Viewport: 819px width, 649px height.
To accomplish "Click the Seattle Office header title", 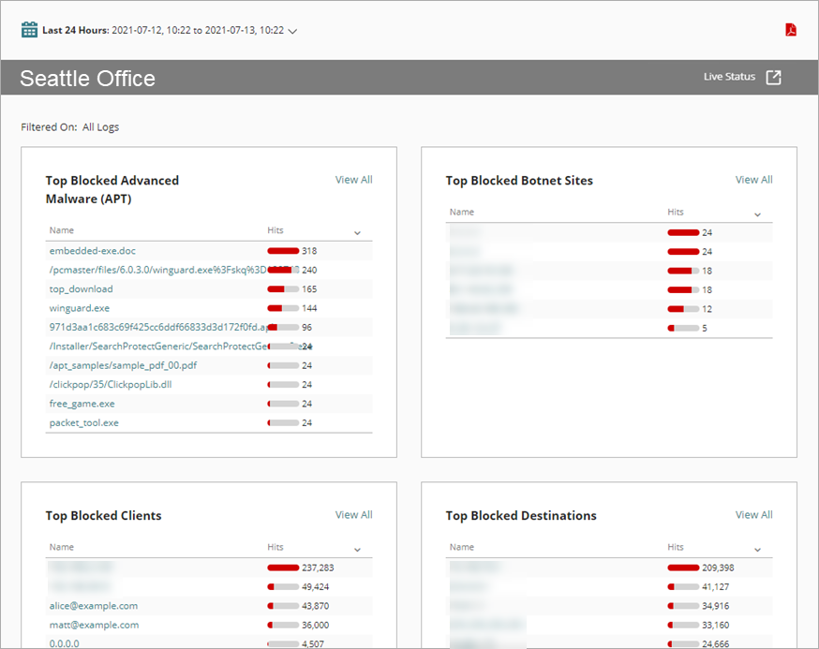I will [x=86, y=79].
